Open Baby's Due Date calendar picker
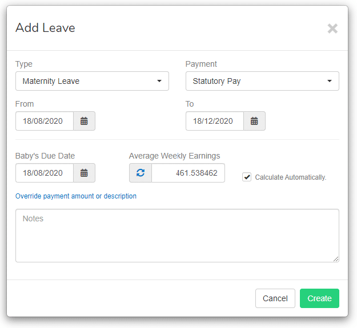 [84, 173]
